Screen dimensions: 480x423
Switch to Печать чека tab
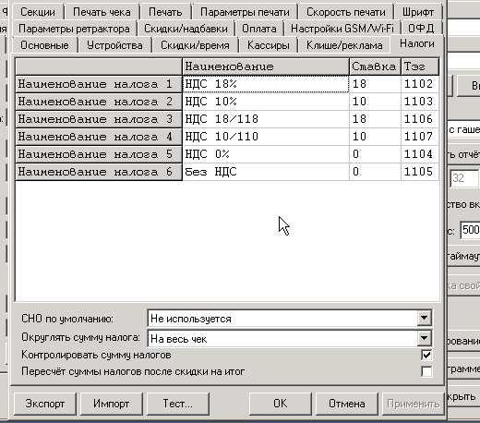pos(102,12)
